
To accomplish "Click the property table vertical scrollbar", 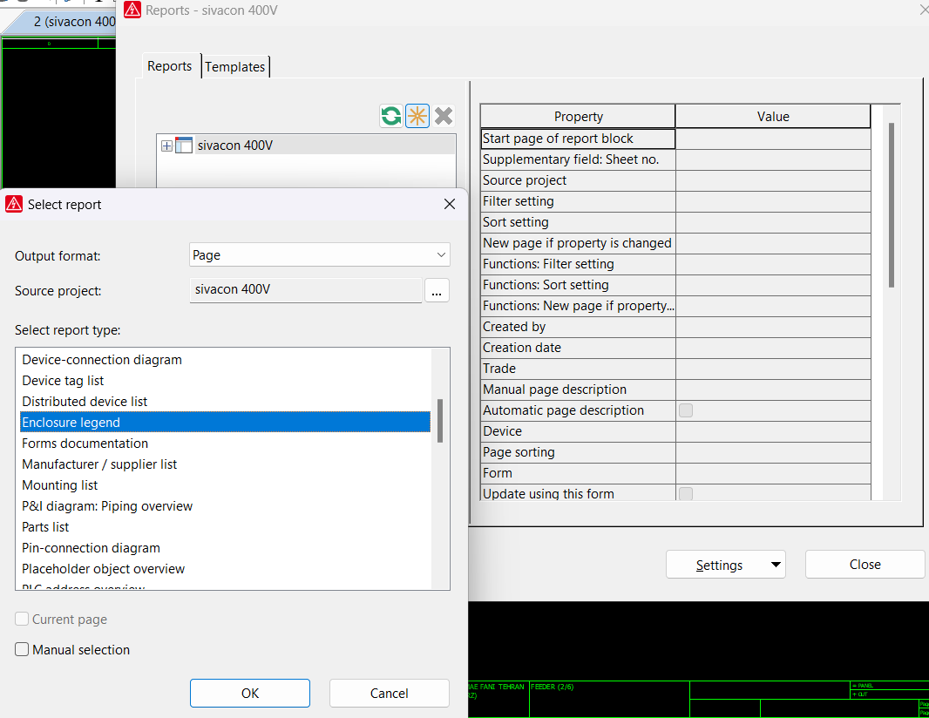I will pyautogui.click(x=891, y=205).
